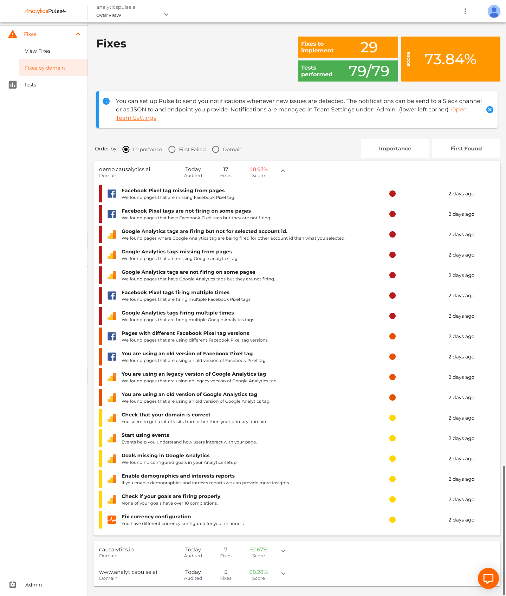The width and height of the screenshot is (506, 596).
Task: Open 'Start using events' fix title
Action: click(x=145, y=435)
